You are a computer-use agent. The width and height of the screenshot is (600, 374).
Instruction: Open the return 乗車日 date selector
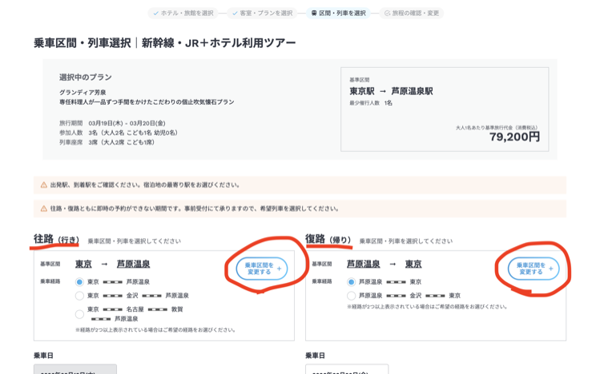[x=347, y=369]
